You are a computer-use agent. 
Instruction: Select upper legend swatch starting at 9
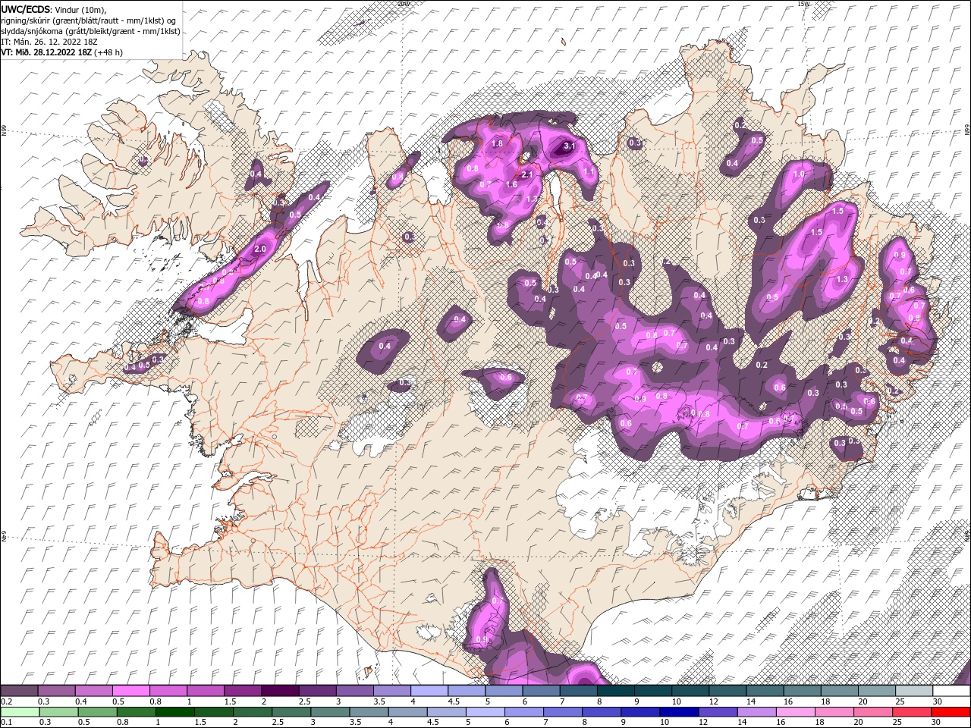click(653, 691)
